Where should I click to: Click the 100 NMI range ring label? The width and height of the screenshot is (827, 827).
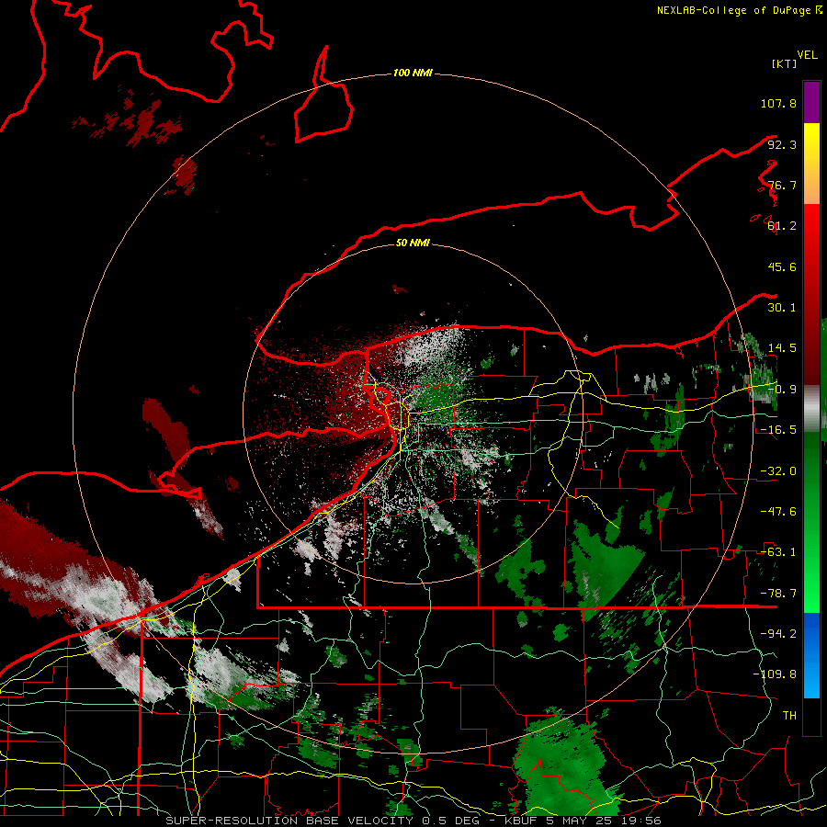(413, 73)
